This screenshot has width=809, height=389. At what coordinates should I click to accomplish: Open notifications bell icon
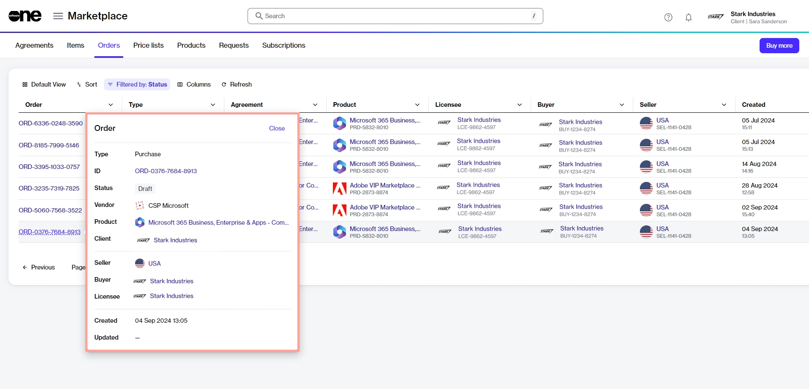coord(688,17)
